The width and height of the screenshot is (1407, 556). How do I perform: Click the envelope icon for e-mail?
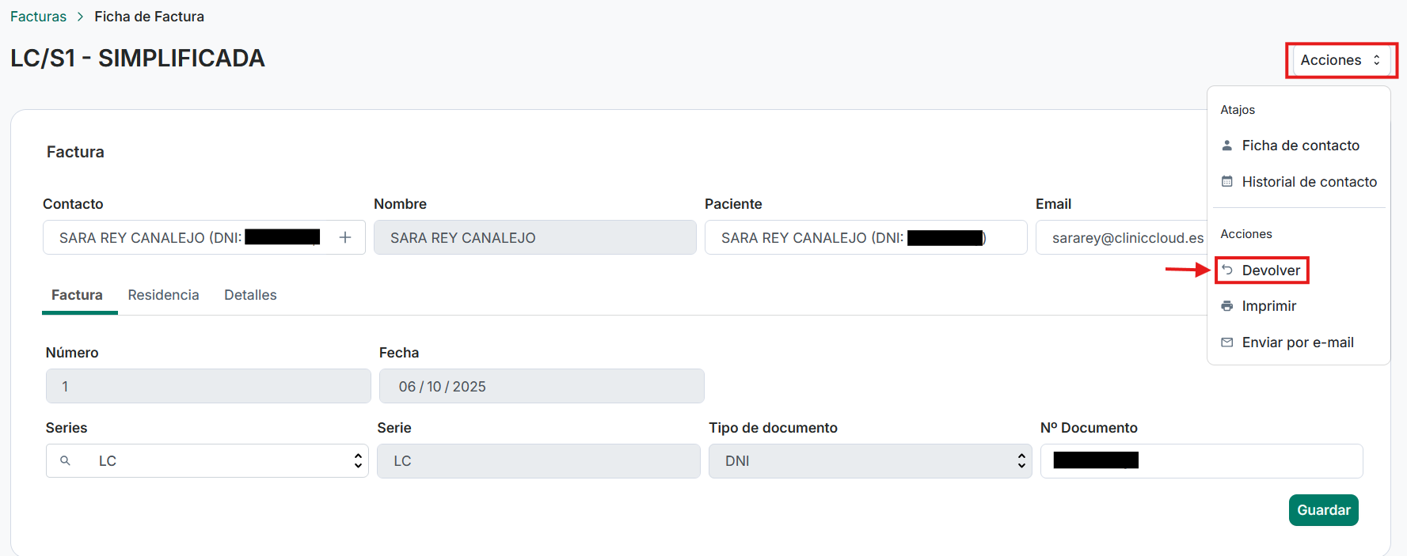(1227, 342)
